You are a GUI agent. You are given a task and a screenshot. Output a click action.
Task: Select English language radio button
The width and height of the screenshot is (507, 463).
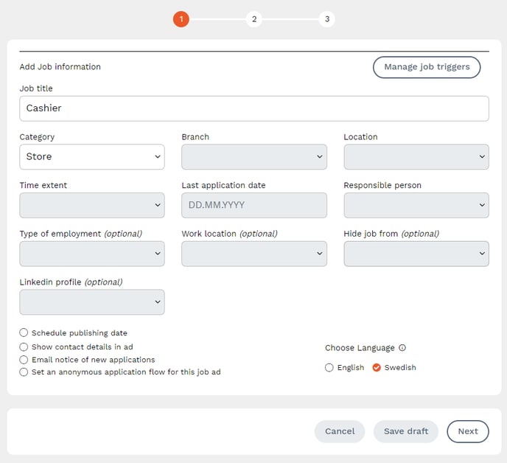(329, 367)
